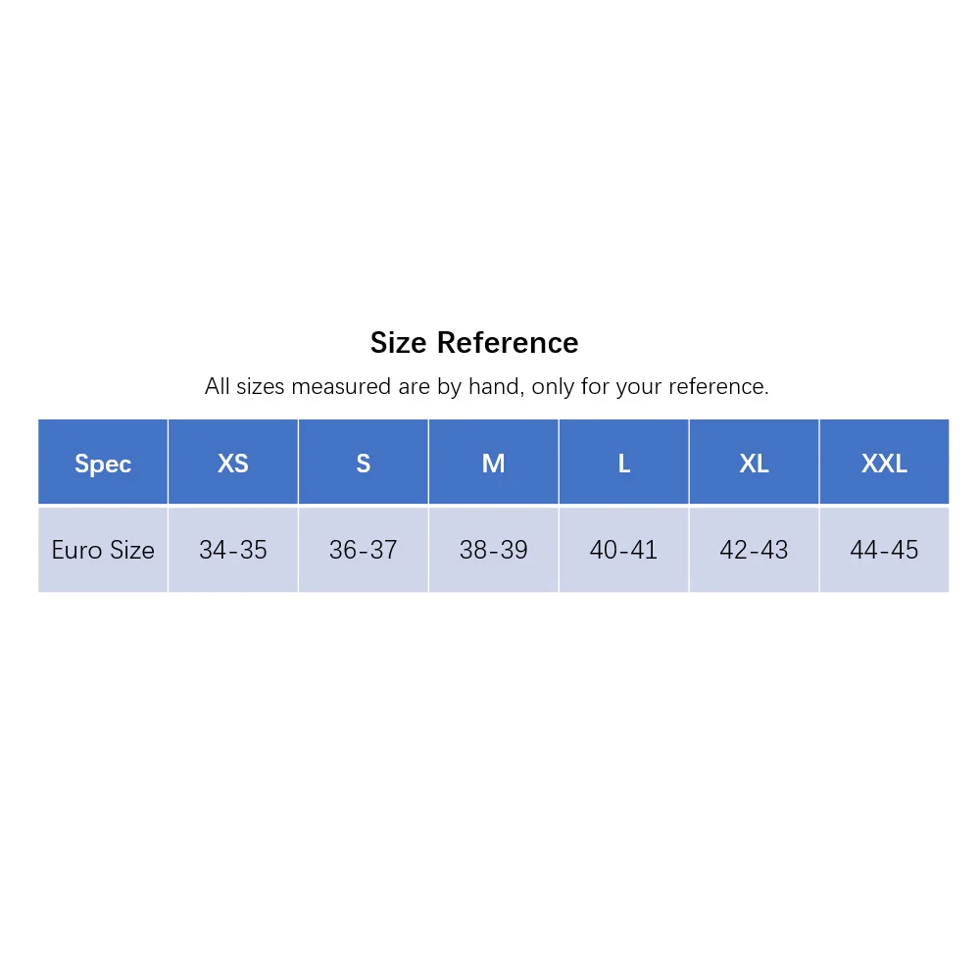Click the XXL header cell

pyautogui.click(x=884, y=462)
